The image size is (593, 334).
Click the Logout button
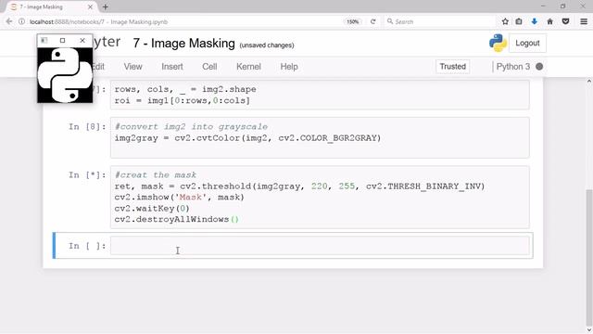click(x=527, y=44)
